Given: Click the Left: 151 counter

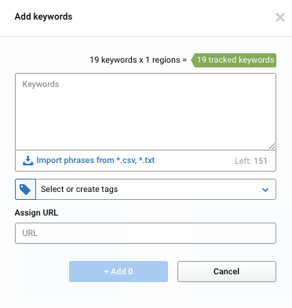Looking at the screenshot, I should click(x=251, y=161).
